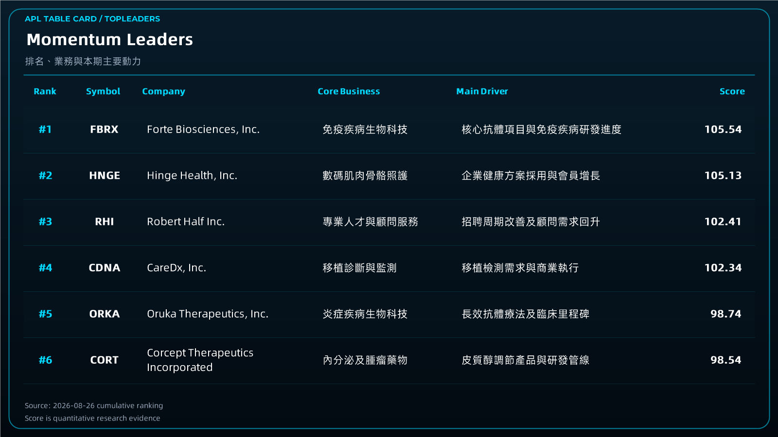
Task: Click the Symbol column header
Action: tap(103, 91)
